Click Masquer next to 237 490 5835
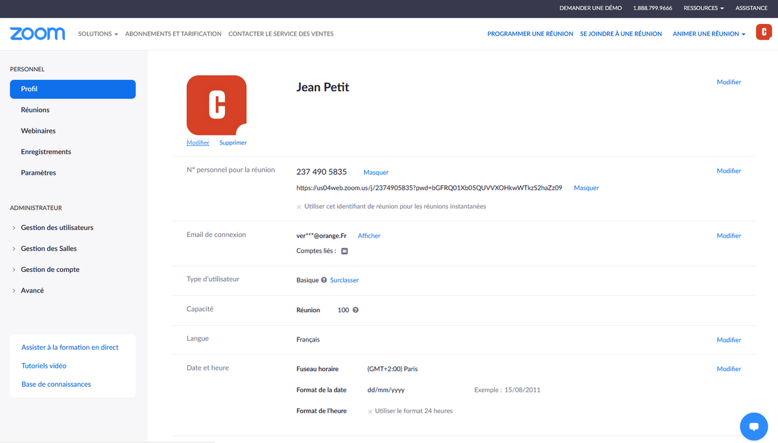Screen dimensions: 778x443 tap(376, 172)
